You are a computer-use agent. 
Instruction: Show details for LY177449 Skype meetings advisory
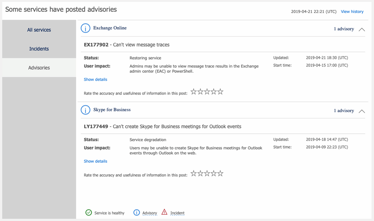tap(96, 161)
